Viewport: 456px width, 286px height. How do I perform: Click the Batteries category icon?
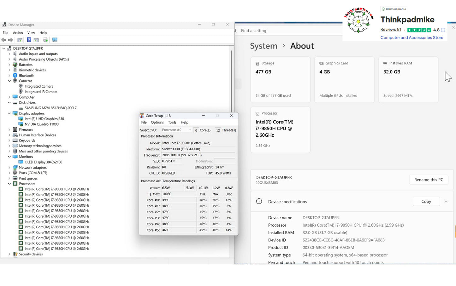click(15, 65)
